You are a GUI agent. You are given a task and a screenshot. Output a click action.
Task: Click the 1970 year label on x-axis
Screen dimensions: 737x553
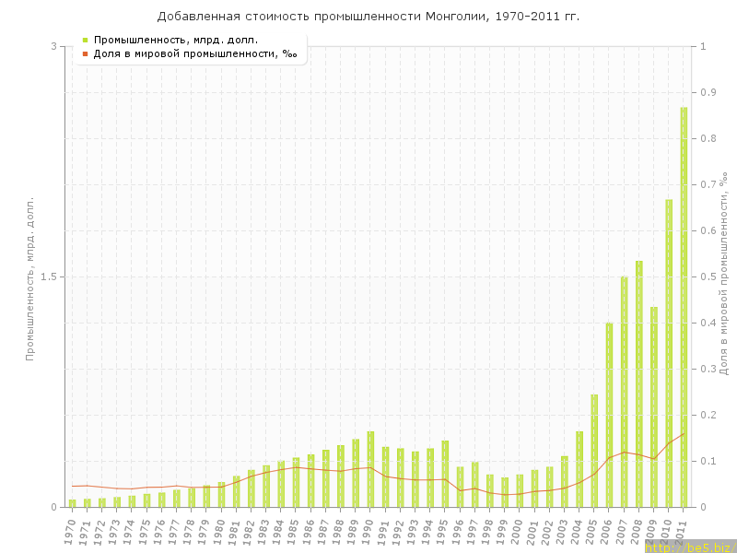tap(71, 532)
